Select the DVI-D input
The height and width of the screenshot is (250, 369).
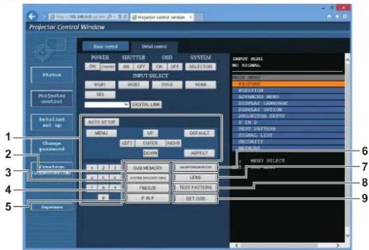(x=167, y=85)
